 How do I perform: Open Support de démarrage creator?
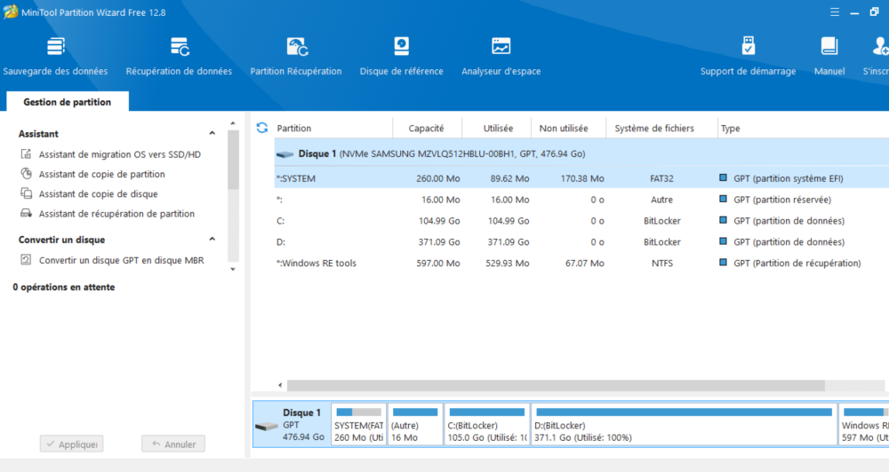[748, 55]
